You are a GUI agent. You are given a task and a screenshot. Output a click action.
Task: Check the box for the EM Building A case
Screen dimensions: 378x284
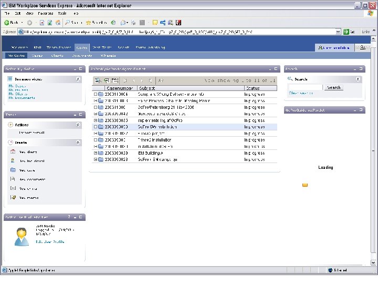[96, 153]
